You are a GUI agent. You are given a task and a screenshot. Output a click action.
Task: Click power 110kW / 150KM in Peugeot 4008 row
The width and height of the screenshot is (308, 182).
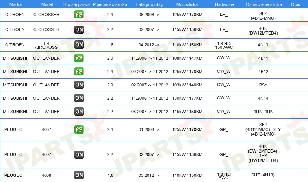[x=187, y=175]
